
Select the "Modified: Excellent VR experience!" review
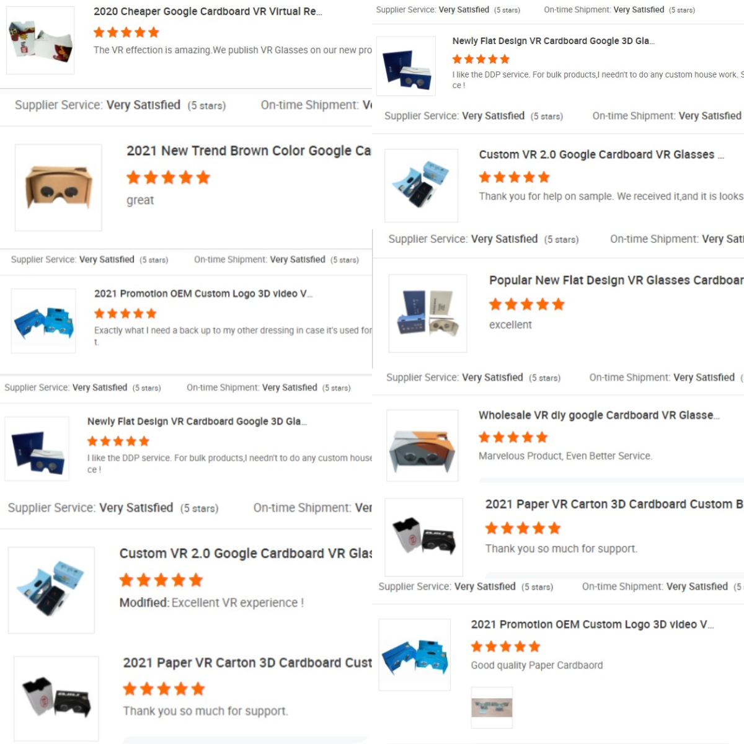point(211,603)
